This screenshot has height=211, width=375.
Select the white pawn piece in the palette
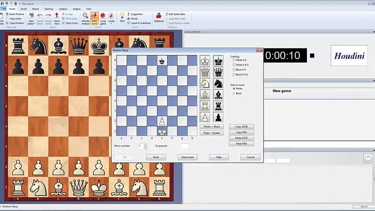(x=205, y=117)
